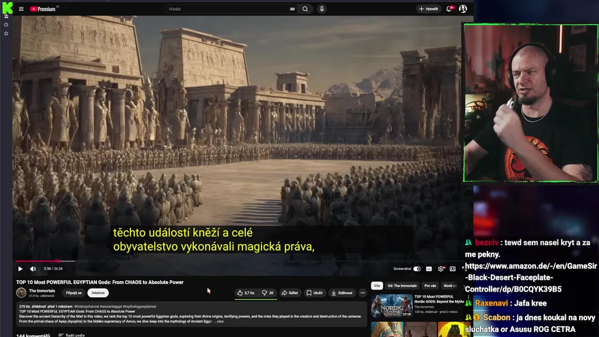Toggle subtitles captions button in player
599x337 pixels.
tap(429, 269)
